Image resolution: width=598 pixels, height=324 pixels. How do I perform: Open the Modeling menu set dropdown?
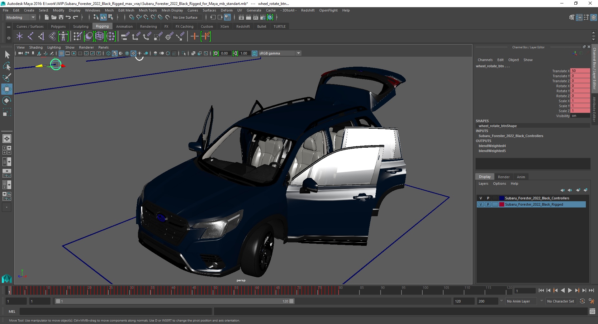(21, 17)
